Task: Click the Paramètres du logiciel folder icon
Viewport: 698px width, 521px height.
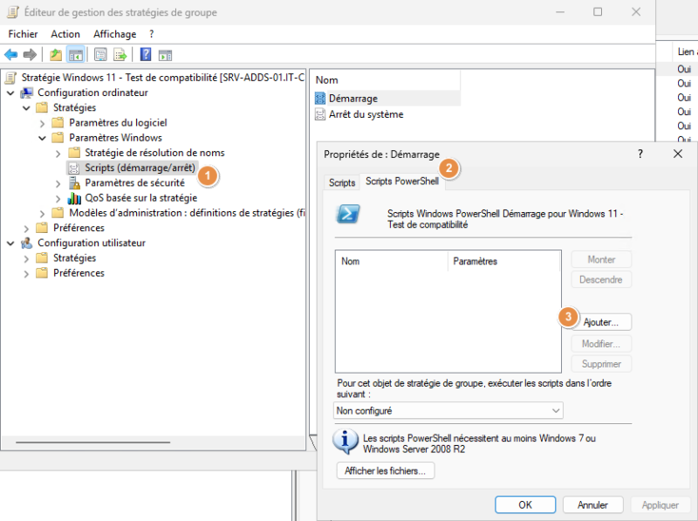Action: tap(58, 122)
